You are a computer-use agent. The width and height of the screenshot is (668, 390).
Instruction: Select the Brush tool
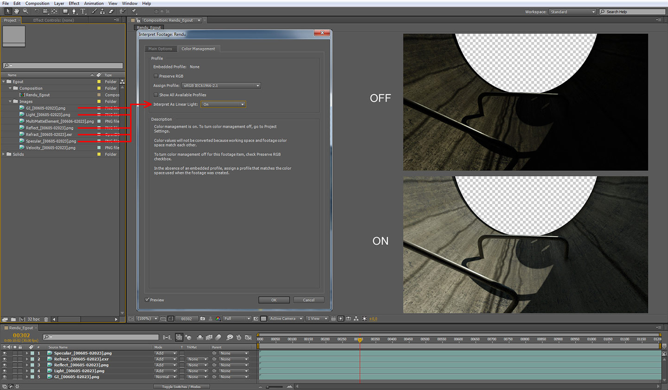94,11
